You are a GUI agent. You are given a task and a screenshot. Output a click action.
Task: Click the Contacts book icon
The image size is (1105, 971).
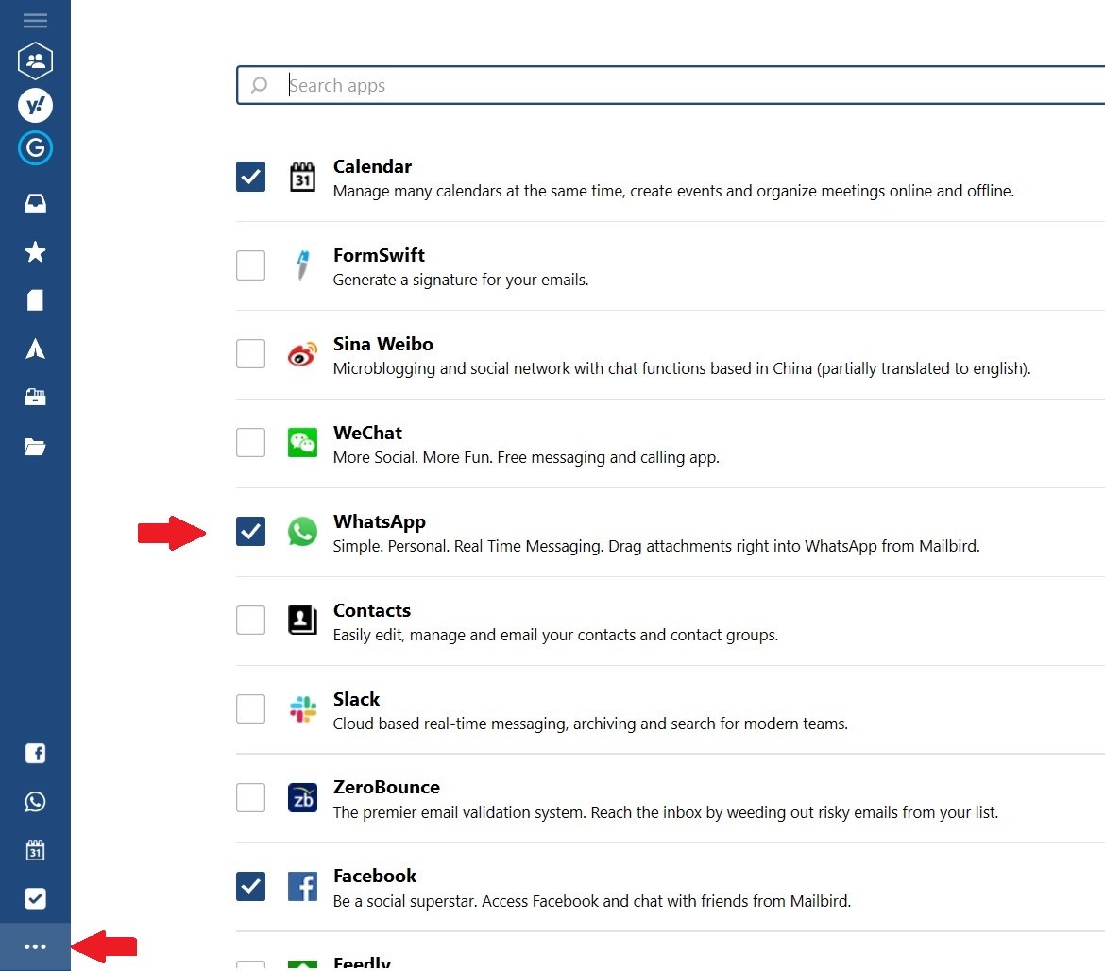[x=302, y=620]
